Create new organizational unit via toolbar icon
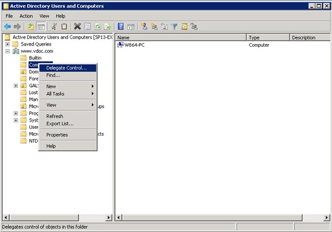The width and height of the screenshot is (332, 232). pyautogui.click(x=164, y=27)
